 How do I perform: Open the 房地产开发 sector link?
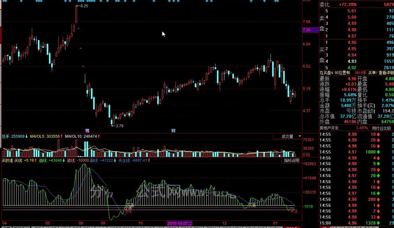pyautogui.click(x=329, y=128)
